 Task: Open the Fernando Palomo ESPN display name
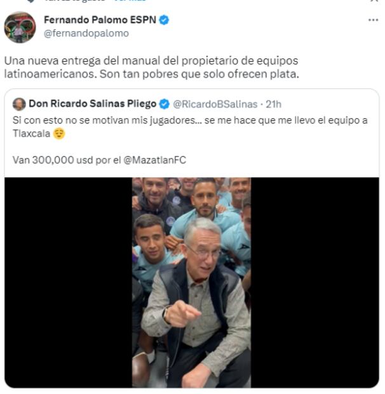pos(100,20)
